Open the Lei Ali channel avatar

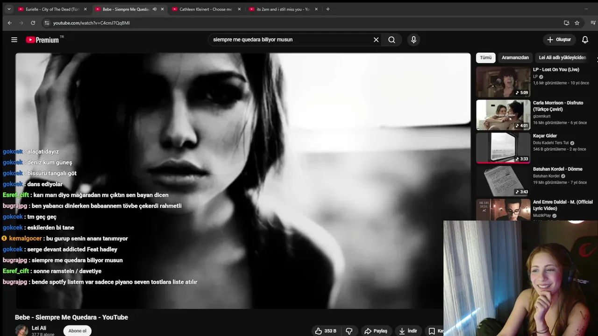pyautogui.click(x=21, y=330)
